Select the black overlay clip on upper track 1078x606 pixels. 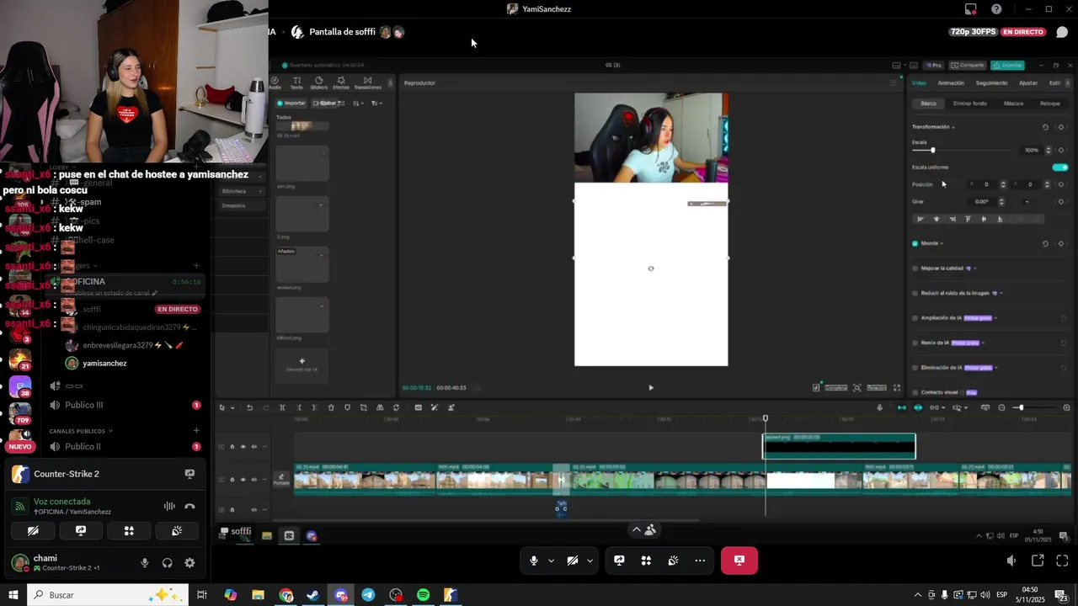coord(839,447)
